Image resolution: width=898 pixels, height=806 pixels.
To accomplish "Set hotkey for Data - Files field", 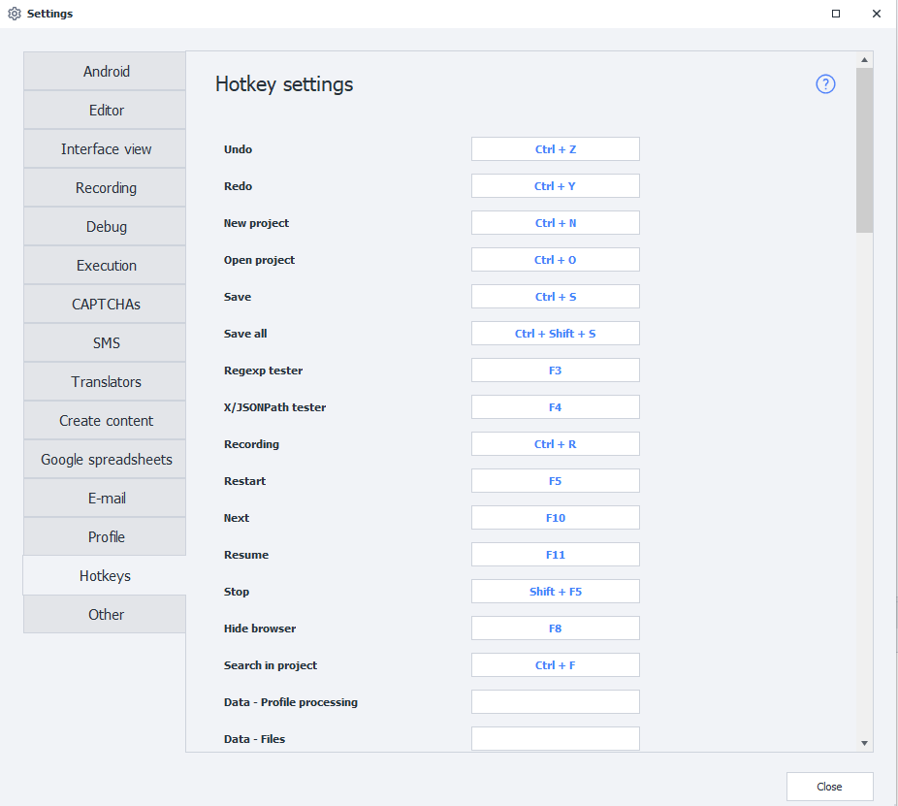I will [x=555, y=738].
